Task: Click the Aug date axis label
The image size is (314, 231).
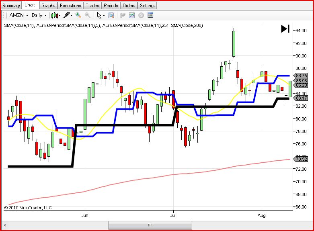Action: (262, 215)
